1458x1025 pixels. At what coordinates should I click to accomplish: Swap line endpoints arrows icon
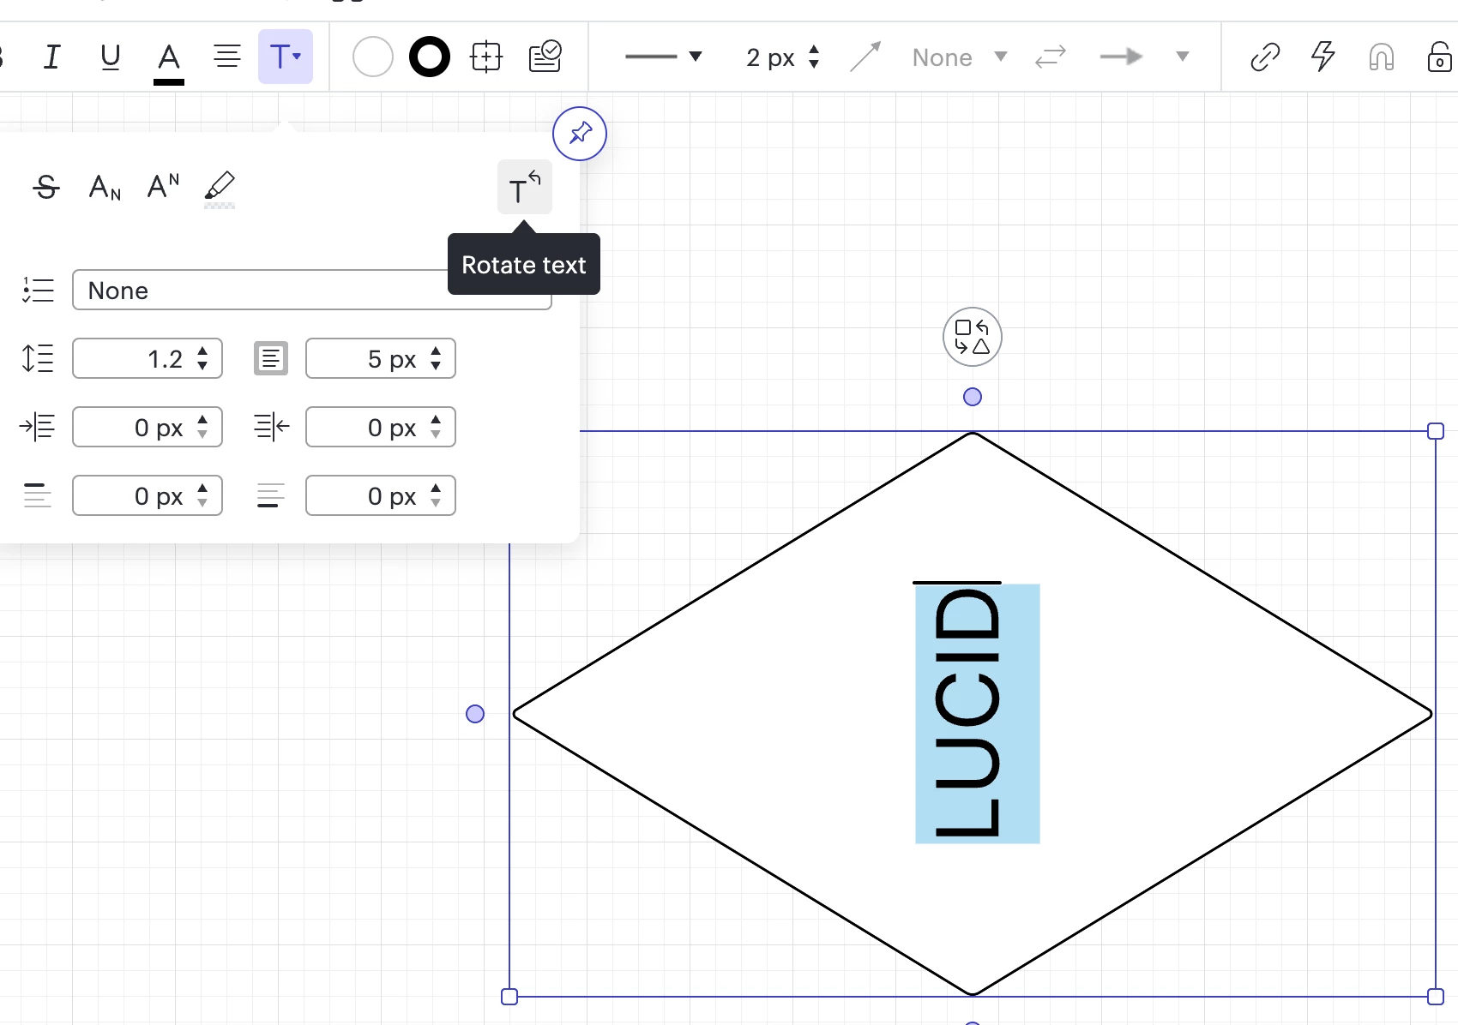1051,57
